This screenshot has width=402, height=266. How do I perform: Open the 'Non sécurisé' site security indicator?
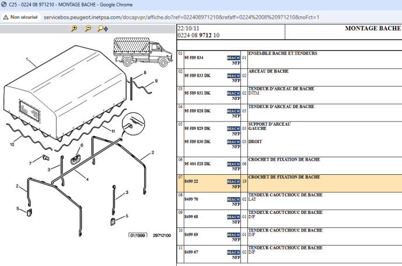[20, 18]
